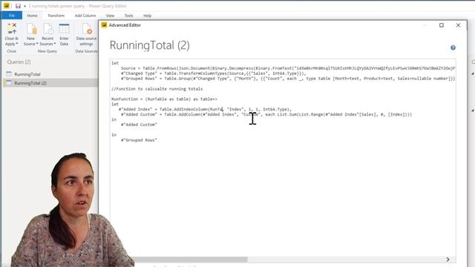This screenshot has height=267, width=475.
Task: Open the Close & Apply dropdown arrow
Action: [x=16, y=44]
